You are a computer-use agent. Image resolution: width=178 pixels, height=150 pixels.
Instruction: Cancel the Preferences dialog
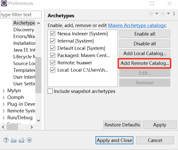coord(155,140)
